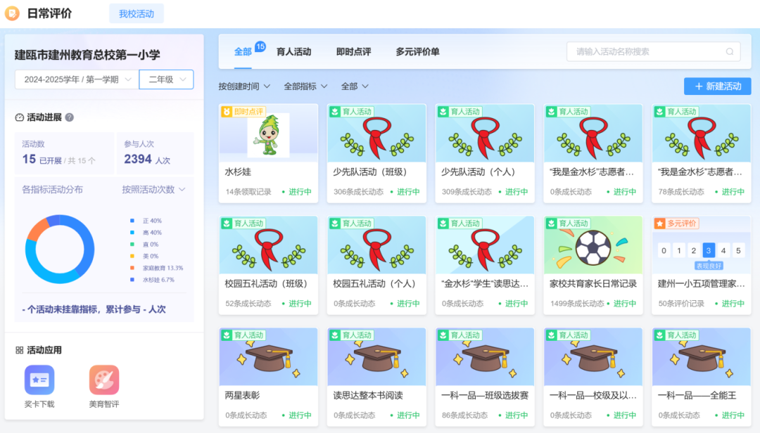The height and width of the screenshot is (433, 760).
Task: Click the 新建活动 button
Action: 717,85
